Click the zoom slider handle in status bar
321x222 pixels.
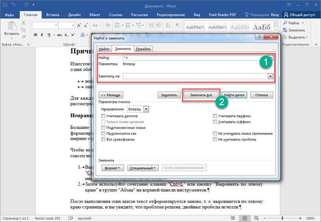(282, 219)
